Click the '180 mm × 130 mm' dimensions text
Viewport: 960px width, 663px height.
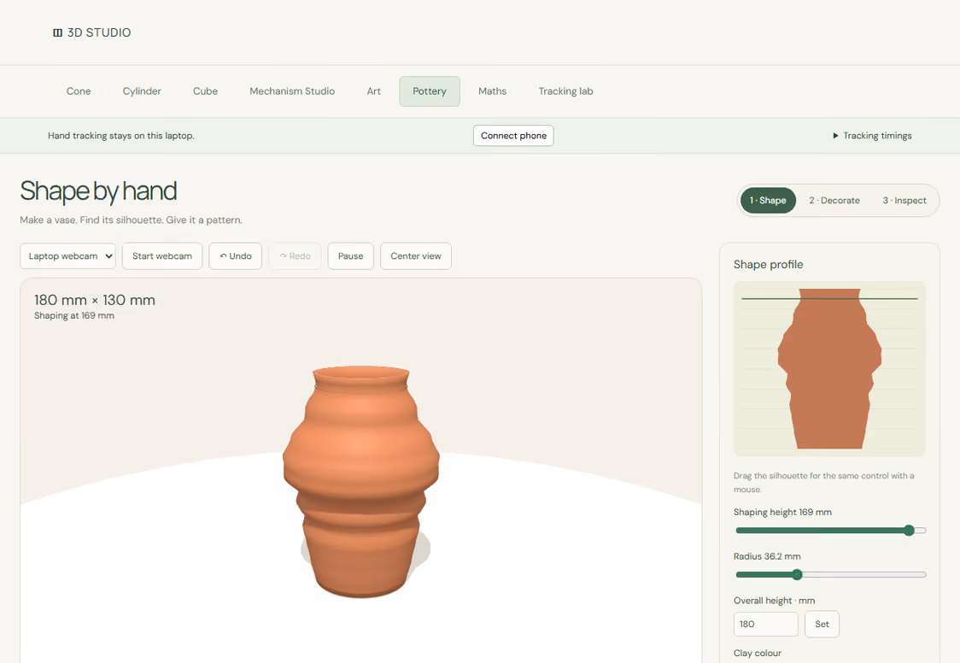click(94, 300)
